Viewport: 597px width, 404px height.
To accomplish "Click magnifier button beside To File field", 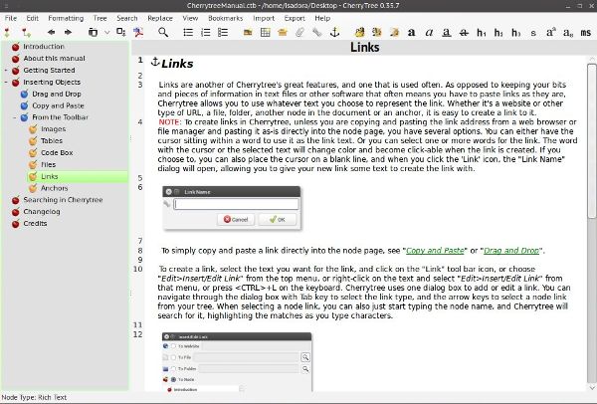I will click(x=305, y=357).
